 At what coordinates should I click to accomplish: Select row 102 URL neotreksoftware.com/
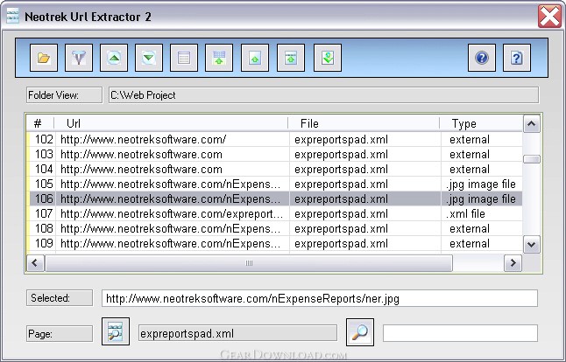pos(143,139)
